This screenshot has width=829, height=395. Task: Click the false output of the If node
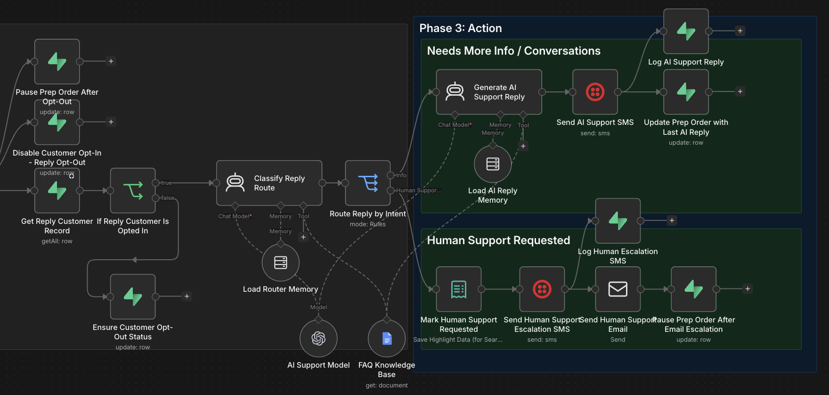coord(155,198)
